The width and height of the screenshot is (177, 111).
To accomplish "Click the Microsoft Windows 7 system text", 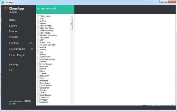I will [20, 102].
